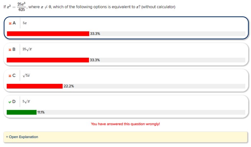
Task: Select answer option B with 25√x
Action: point(126,54)
